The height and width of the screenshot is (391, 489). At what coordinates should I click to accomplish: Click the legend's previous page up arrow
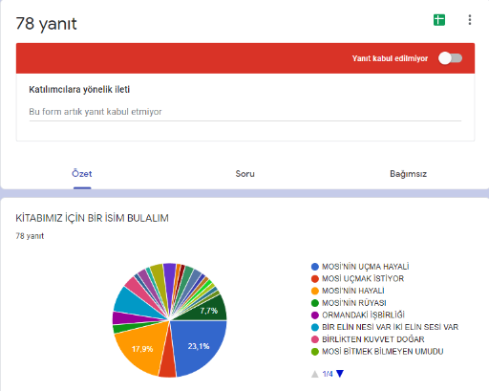[x=314, y=374]
